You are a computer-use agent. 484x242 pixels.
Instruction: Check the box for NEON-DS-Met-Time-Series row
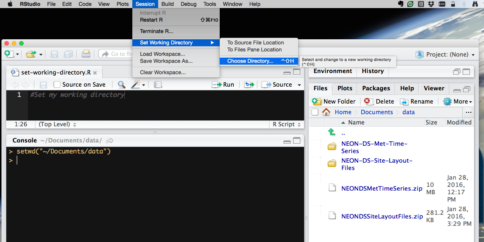pyautogui.click(x=316, y=144)
